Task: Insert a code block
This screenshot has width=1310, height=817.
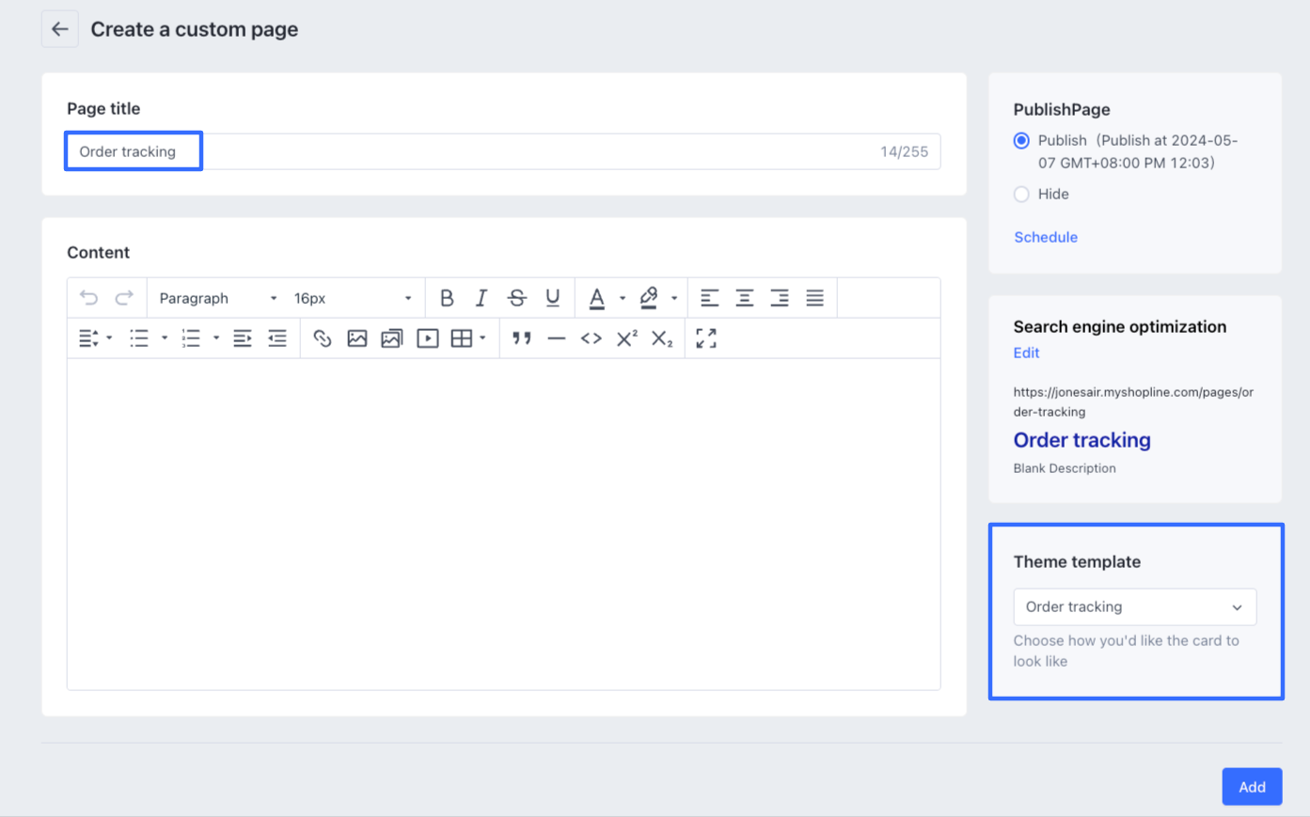Action: [591, 338]
